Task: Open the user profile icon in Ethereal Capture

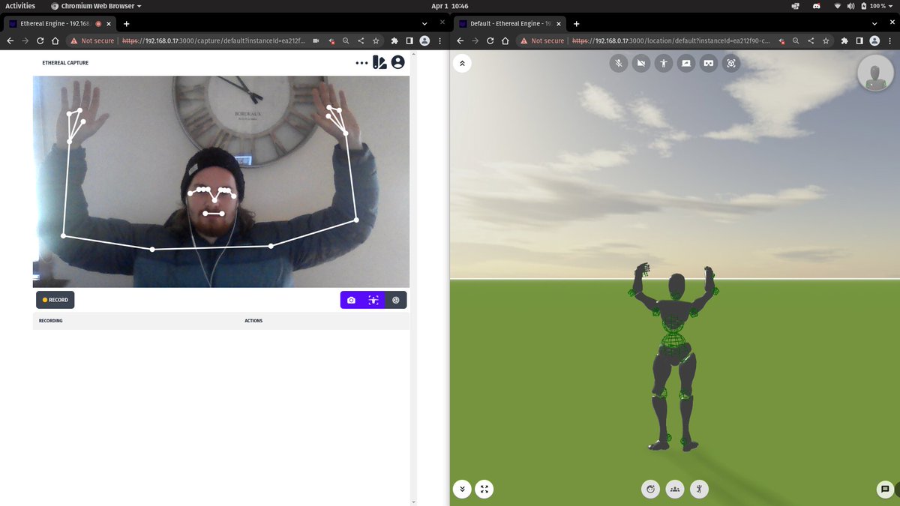Action: point(398,62)
